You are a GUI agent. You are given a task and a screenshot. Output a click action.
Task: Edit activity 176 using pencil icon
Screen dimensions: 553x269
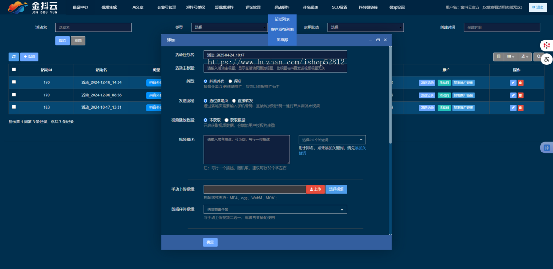513,82
